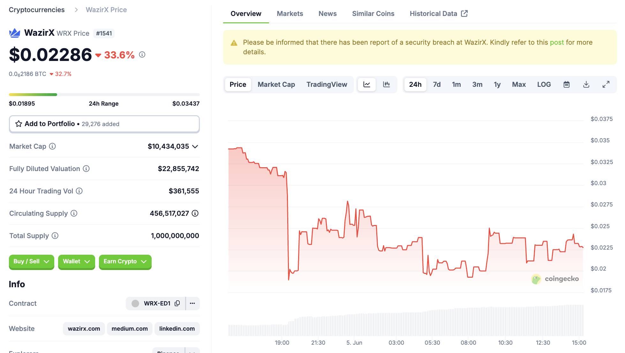This screenshot has height=353, width=625.
Task: Select the 3m time range
Action: tap(477, 84)
